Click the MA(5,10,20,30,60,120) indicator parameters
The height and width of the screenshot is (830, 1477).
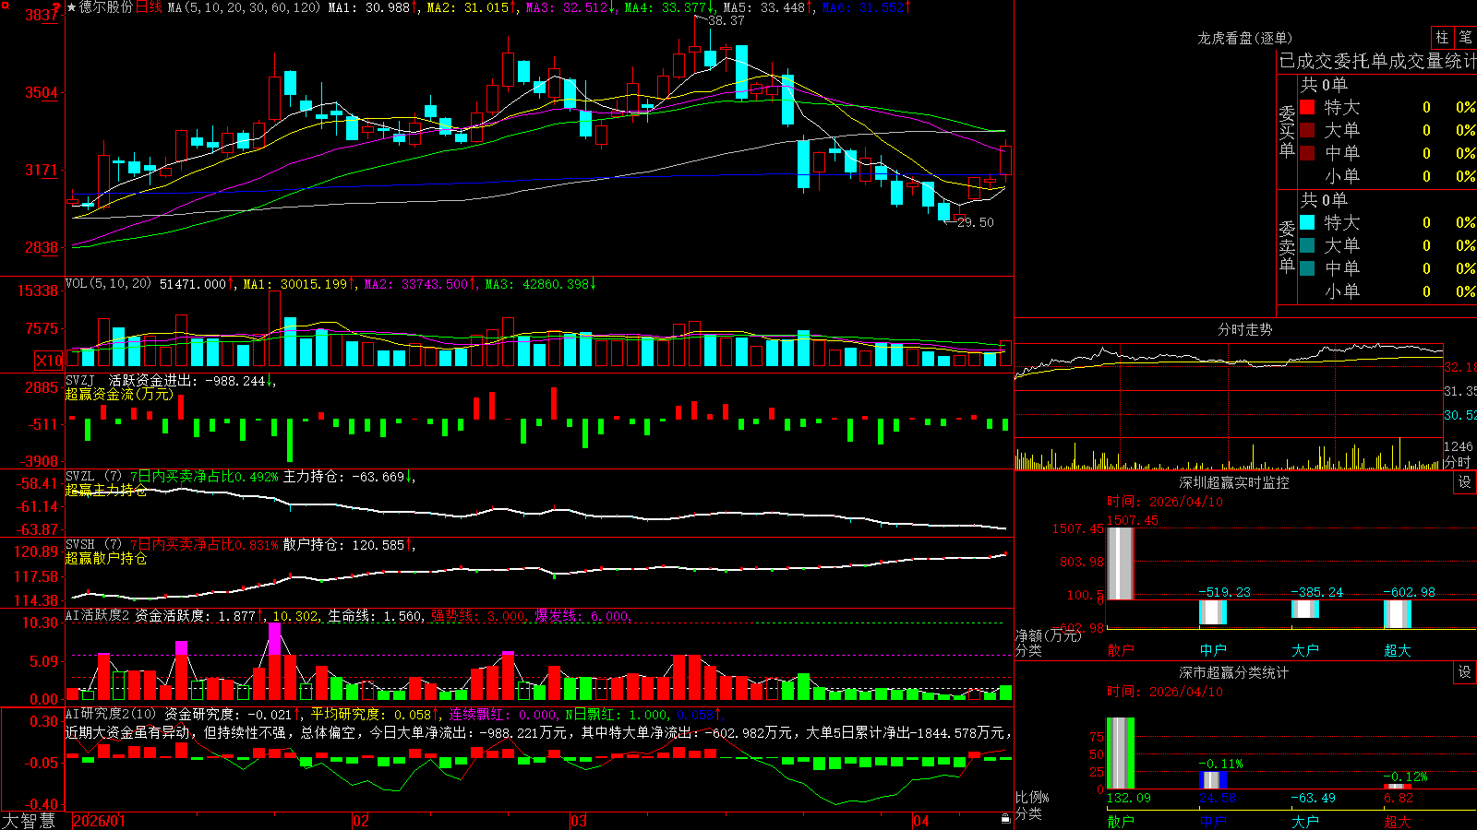[x=245, y=7]
